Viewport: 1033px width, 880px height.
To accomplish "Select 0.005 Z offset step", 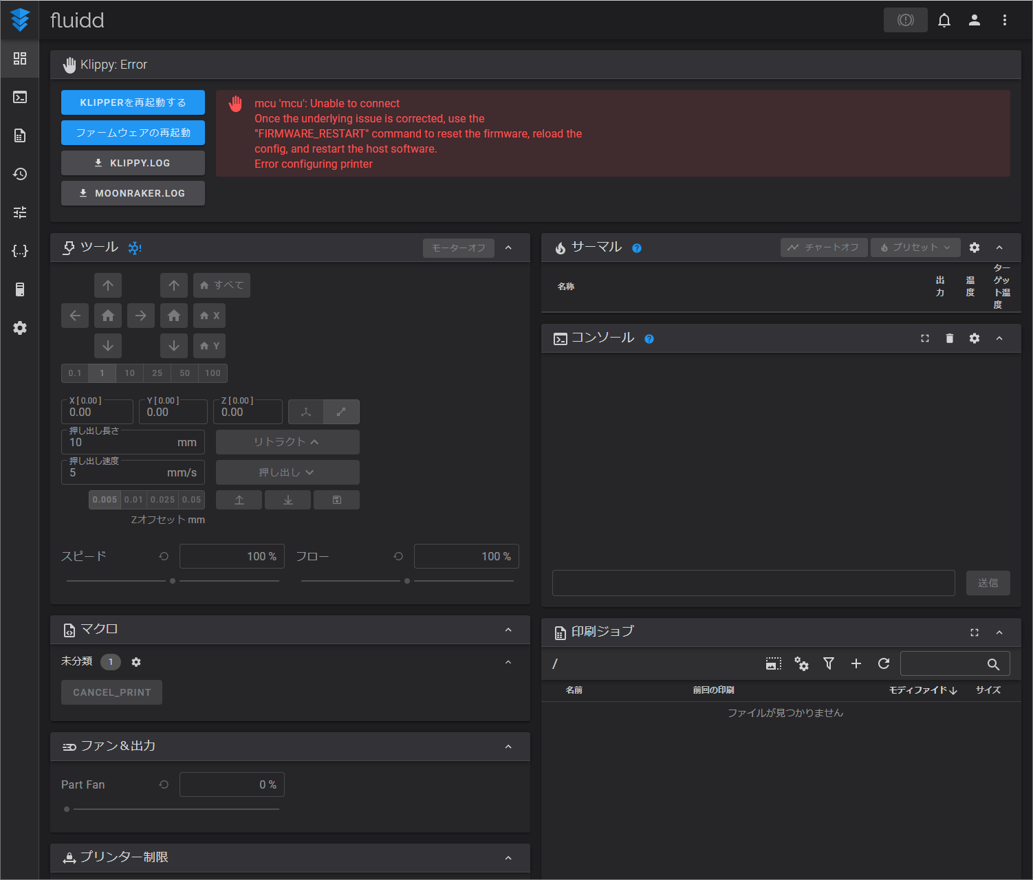I will [105, 500].
